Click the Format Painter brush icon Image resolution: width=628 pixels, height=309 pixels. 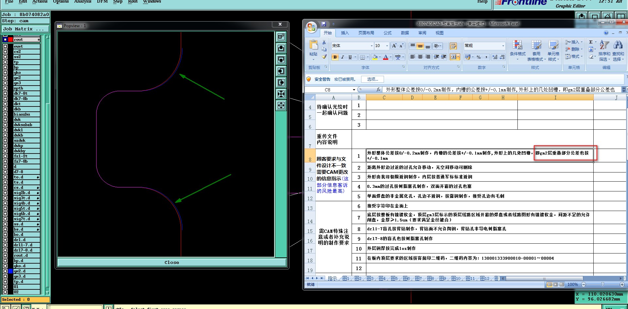[x=324, y=57]
